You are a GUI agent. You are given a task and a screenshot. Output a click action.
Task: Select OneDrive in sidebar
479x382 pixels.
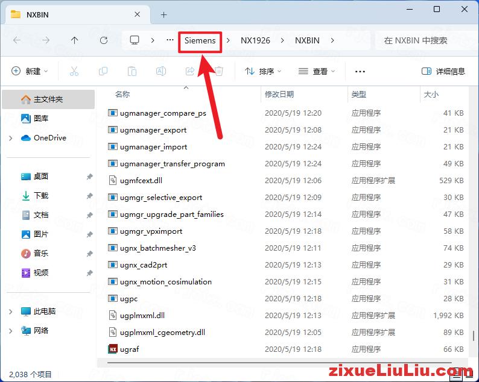pyautogui.click(x=43, y=138)
